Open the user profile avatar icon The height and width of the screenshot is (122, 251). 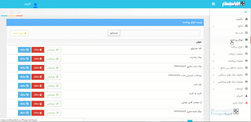36,5
